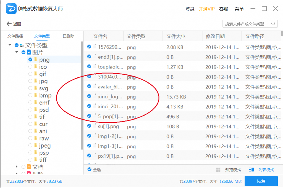
Task: Switch to the 已删除 tab
Action: coord(69,36)
